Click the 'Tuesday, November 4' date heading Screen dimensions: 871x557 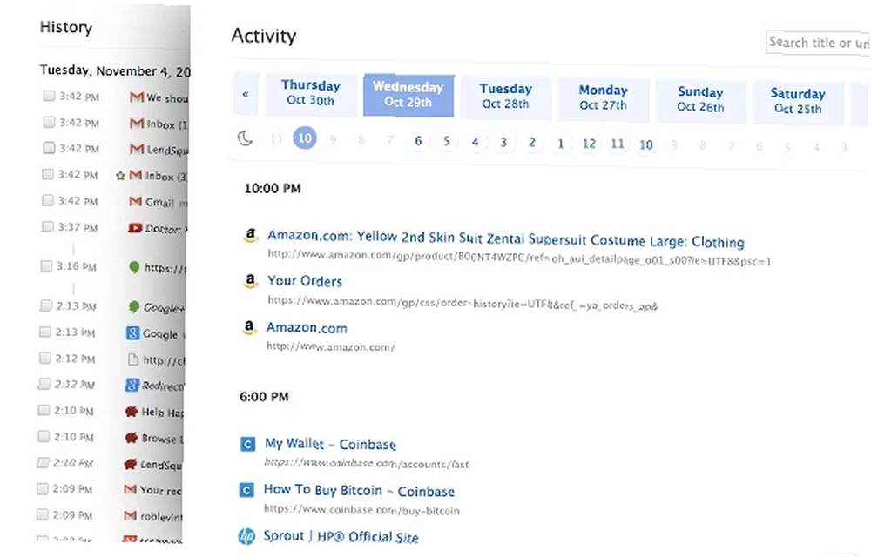tap(115, 71)
